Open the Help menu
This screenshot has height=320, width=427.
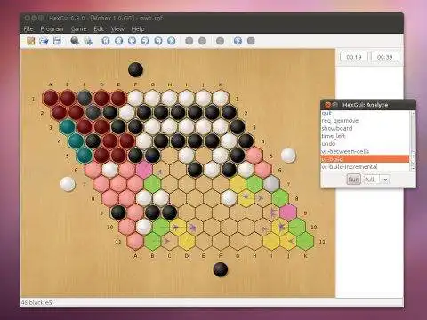pyautogui.click(x=138, y=28)
